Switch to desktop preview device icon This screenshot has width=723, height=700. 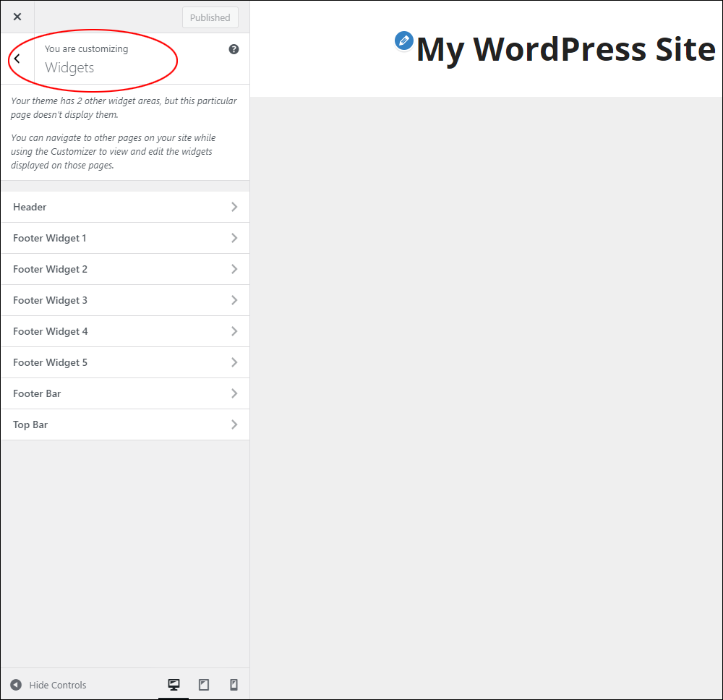pyautogui.click(x=174, y=685)
